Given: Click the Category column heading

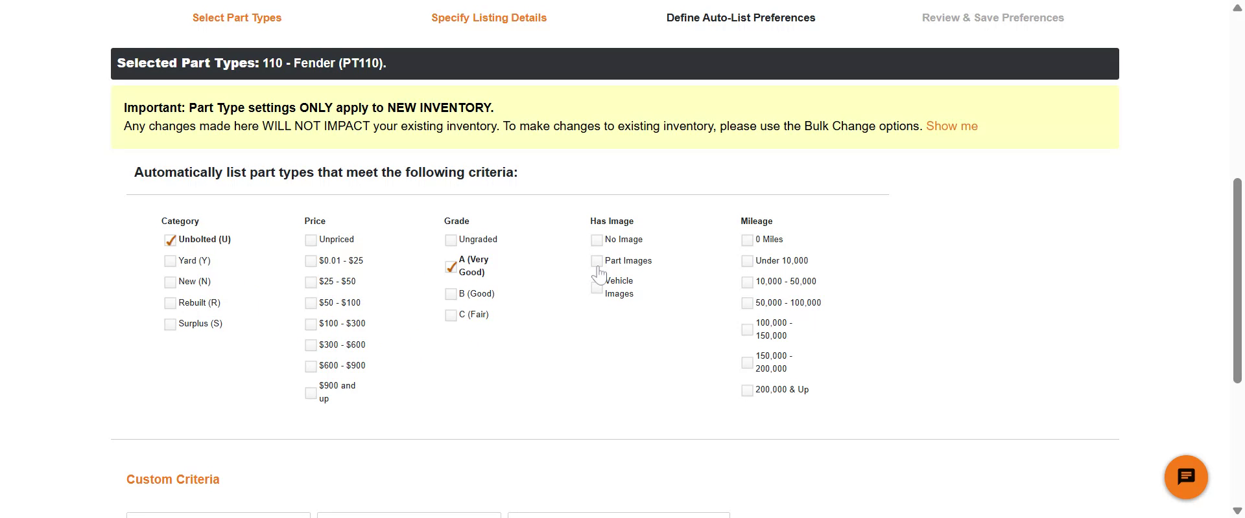Looking at the screenshot, I should 180,221.
